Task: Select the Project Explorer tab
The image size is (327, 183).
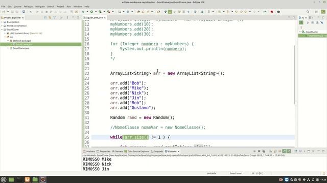Action: tap(12, 18)
